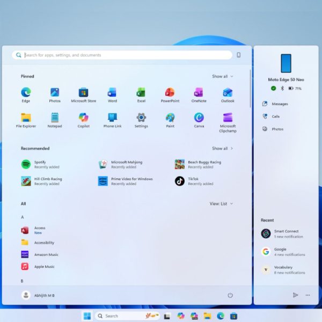Screen dimensions: 322x322
Task: Open Amazon Music from app list
Action: click(40, 254)
